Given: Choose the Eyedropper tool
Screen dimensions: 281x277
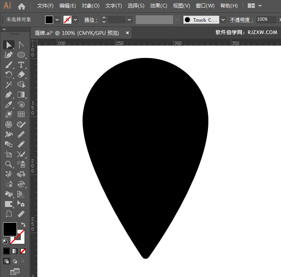Looking at the screenshot, I should [x=8, y=104].
